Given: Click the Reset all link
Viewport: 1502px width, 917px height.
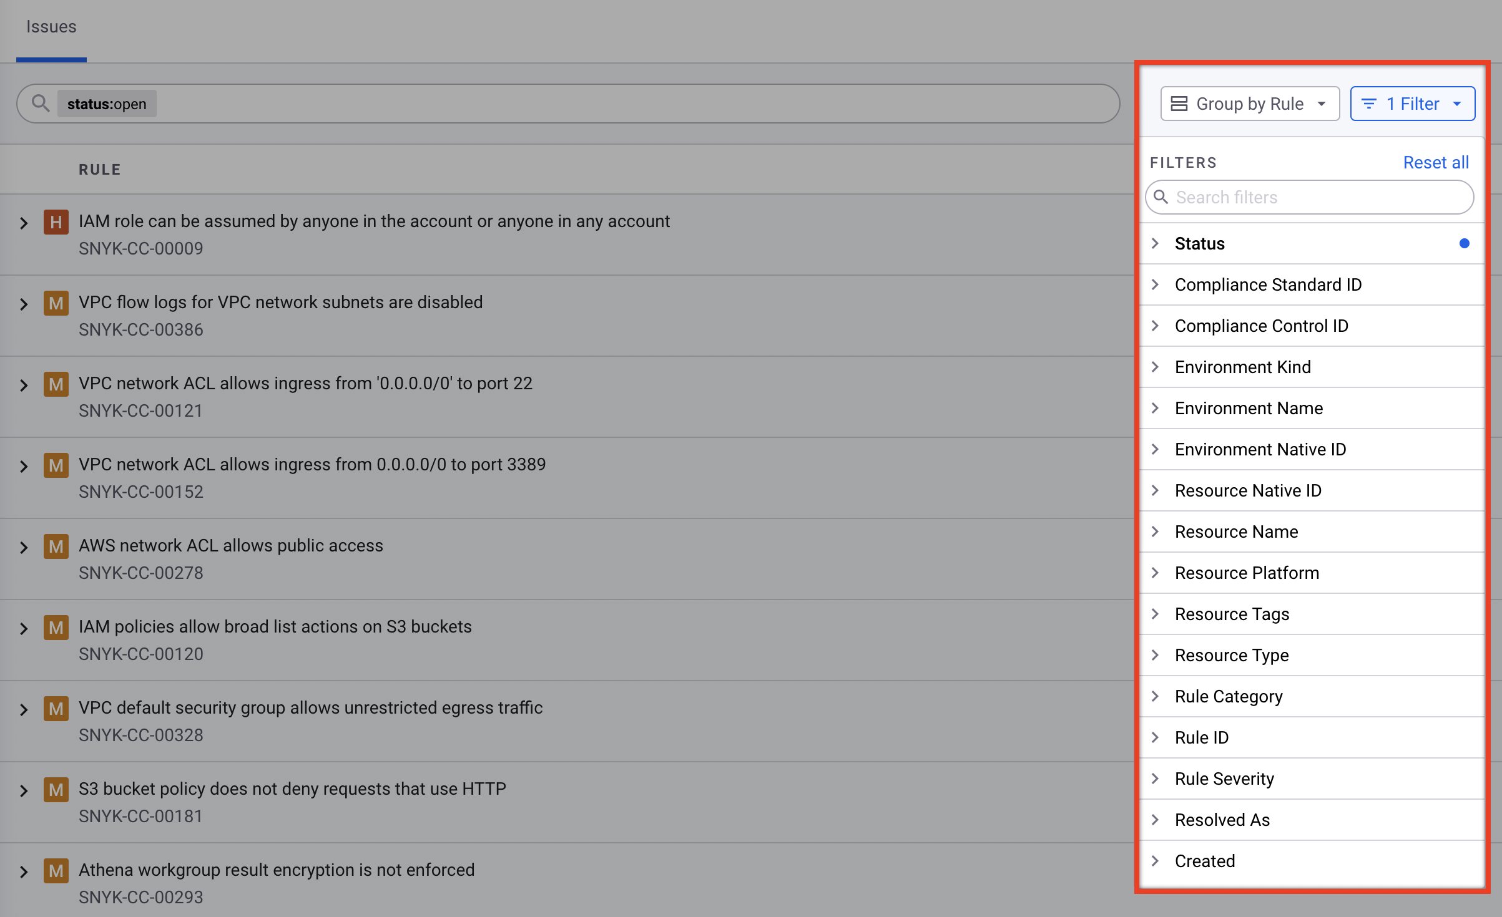Looking at the screenshot, I should 1435,162.
